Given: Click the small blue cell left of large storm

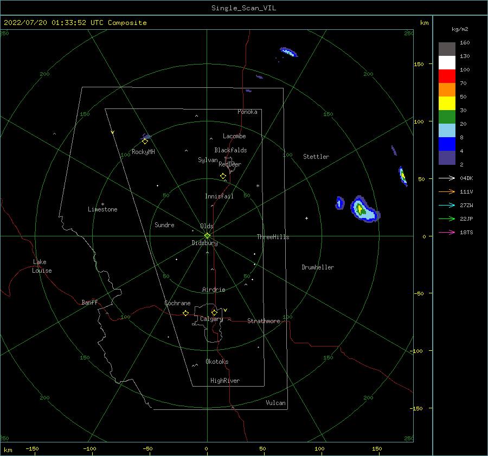Looking at the screenshot, I should click(340, 203).
